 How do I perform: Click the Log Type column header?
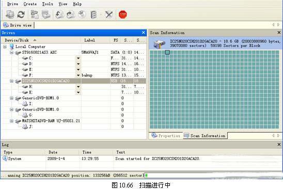coord(23,152)
